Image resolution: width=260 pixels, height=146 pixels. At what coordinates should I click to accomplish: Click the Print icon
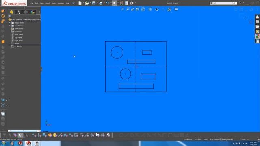[x=101, y=3]
